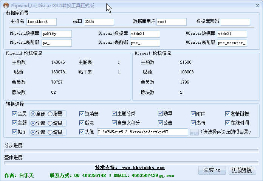This screenshot has width=263, height=181.
Task: Click the Phpwind 主题数 value 140046
Action: click(58, 62)
